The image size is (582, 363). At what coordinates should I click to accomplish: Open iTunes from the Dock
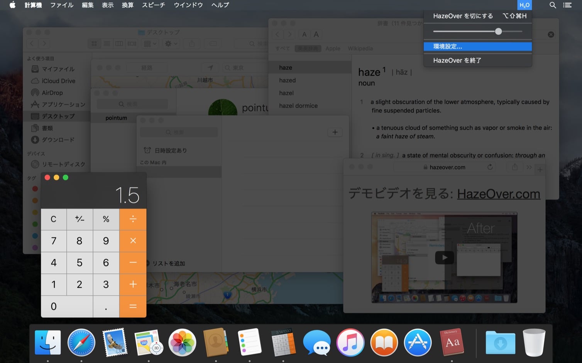[350, 342]
